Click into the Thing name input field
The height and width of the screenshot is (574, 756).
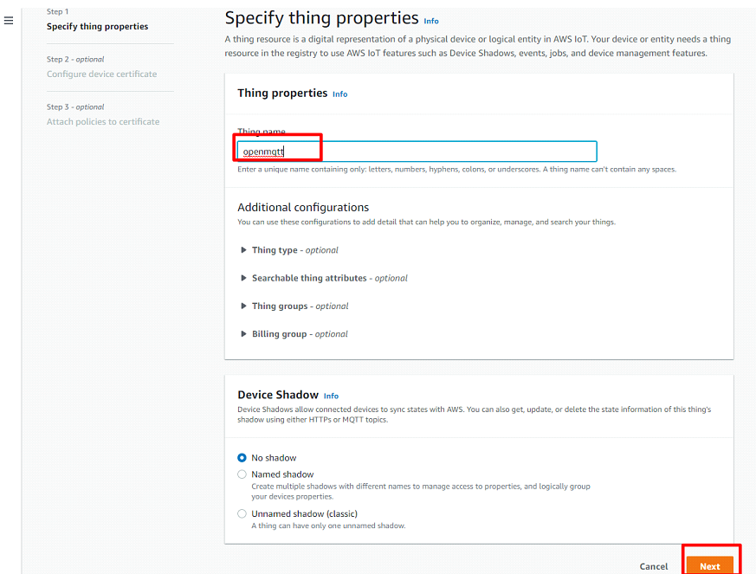416,152
